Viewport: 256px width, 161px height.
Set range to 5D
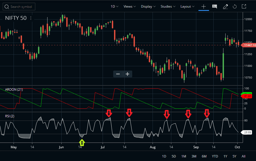click(174, 156)
